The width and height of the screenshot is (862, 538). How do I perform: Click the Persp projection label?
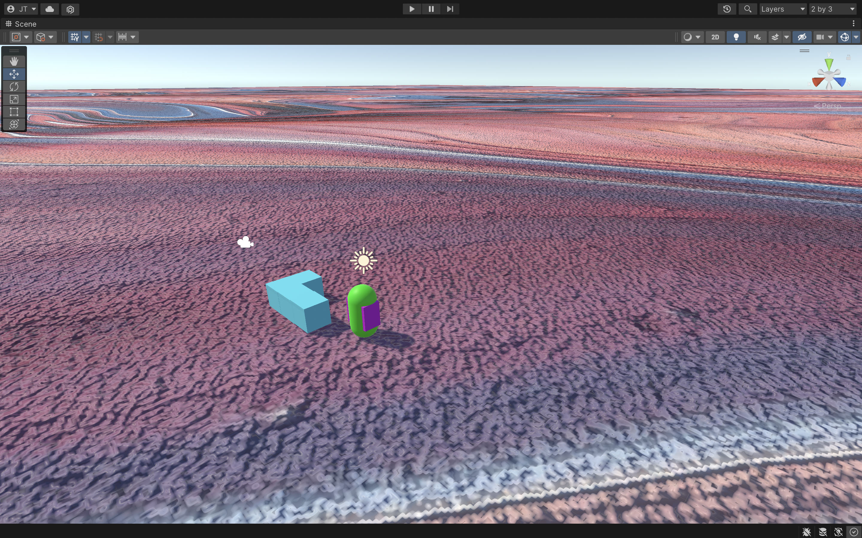pos(831,106)
